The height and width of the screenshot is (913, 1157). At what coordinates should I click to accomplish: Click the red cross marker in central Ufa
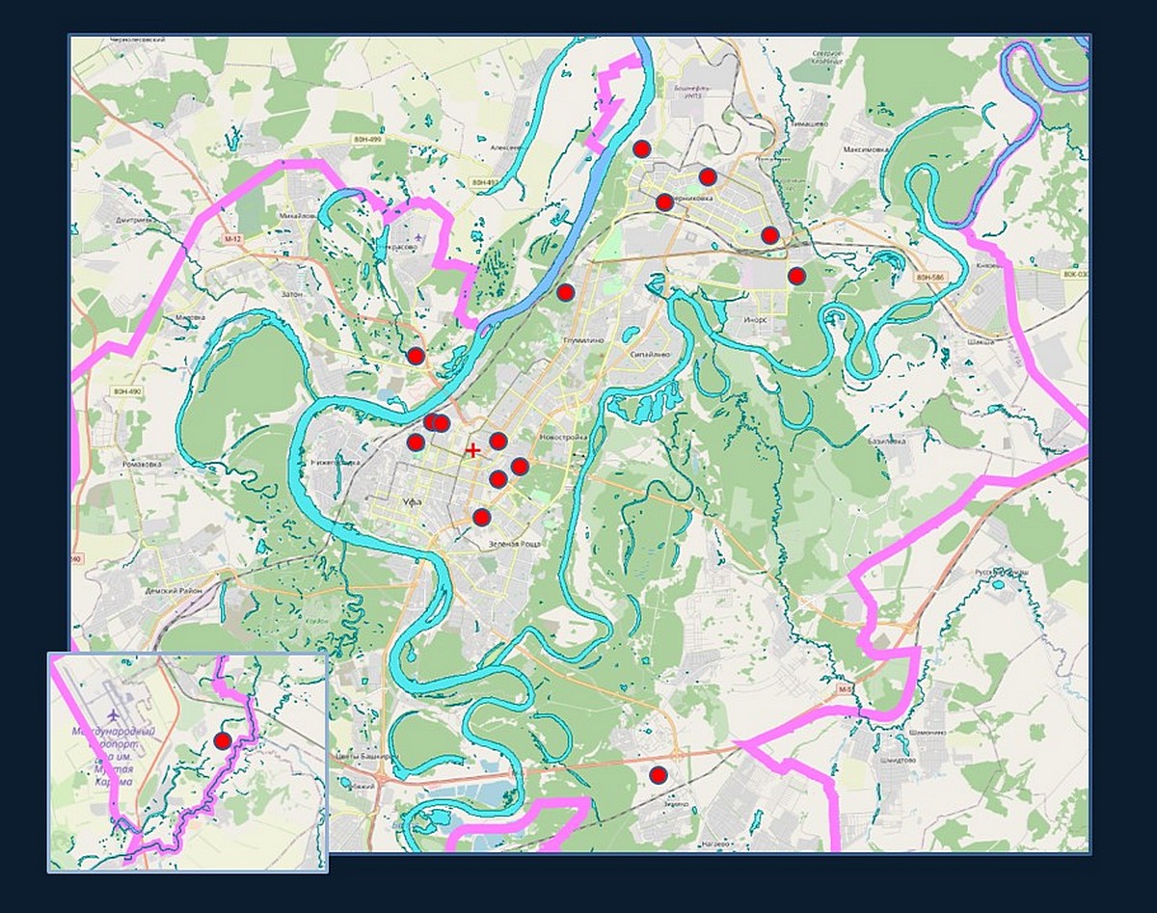coord(472,450)
